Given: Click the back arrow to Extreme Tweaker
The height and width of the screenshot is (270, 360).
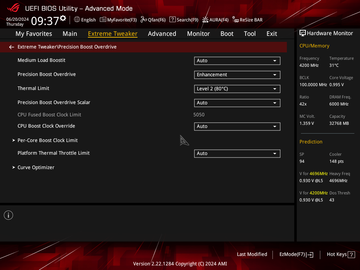Looking at the screenshot, I should 12,47.
